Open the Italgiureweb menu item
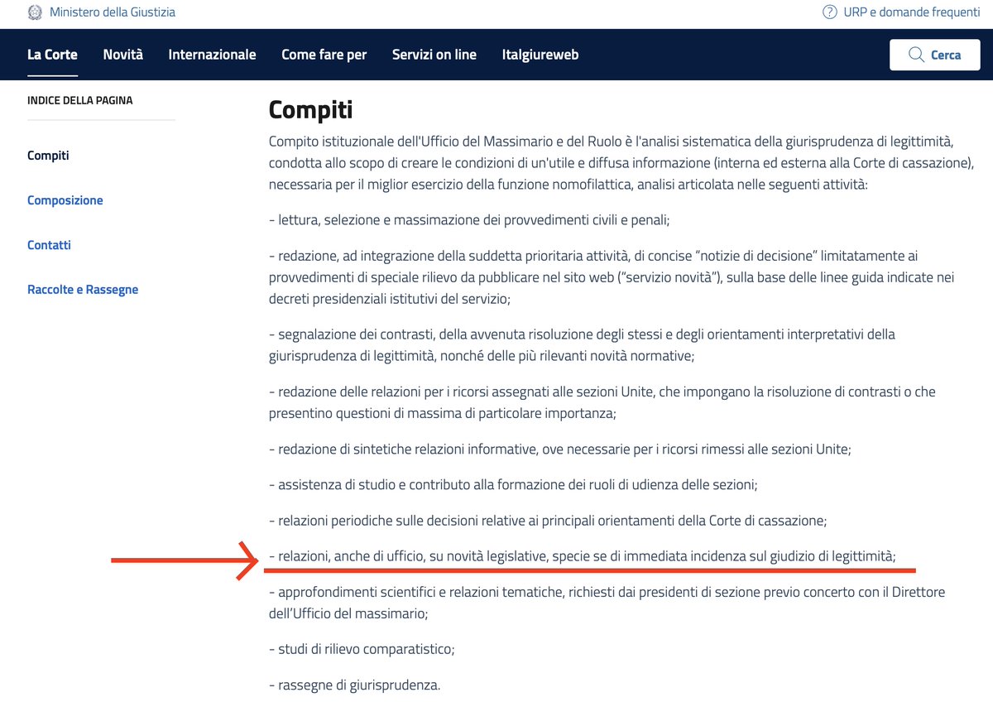Screen dimensions: 993x721 540,55
